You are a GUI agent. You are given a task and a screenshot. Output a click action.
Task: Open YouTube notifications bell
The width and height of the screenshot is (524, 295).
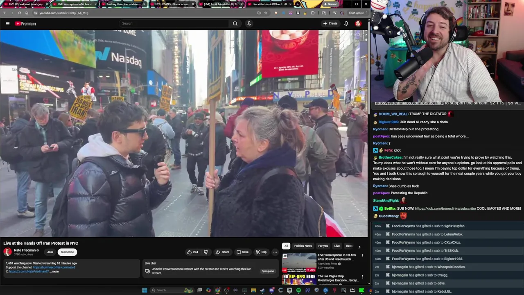tap(346, 23)
